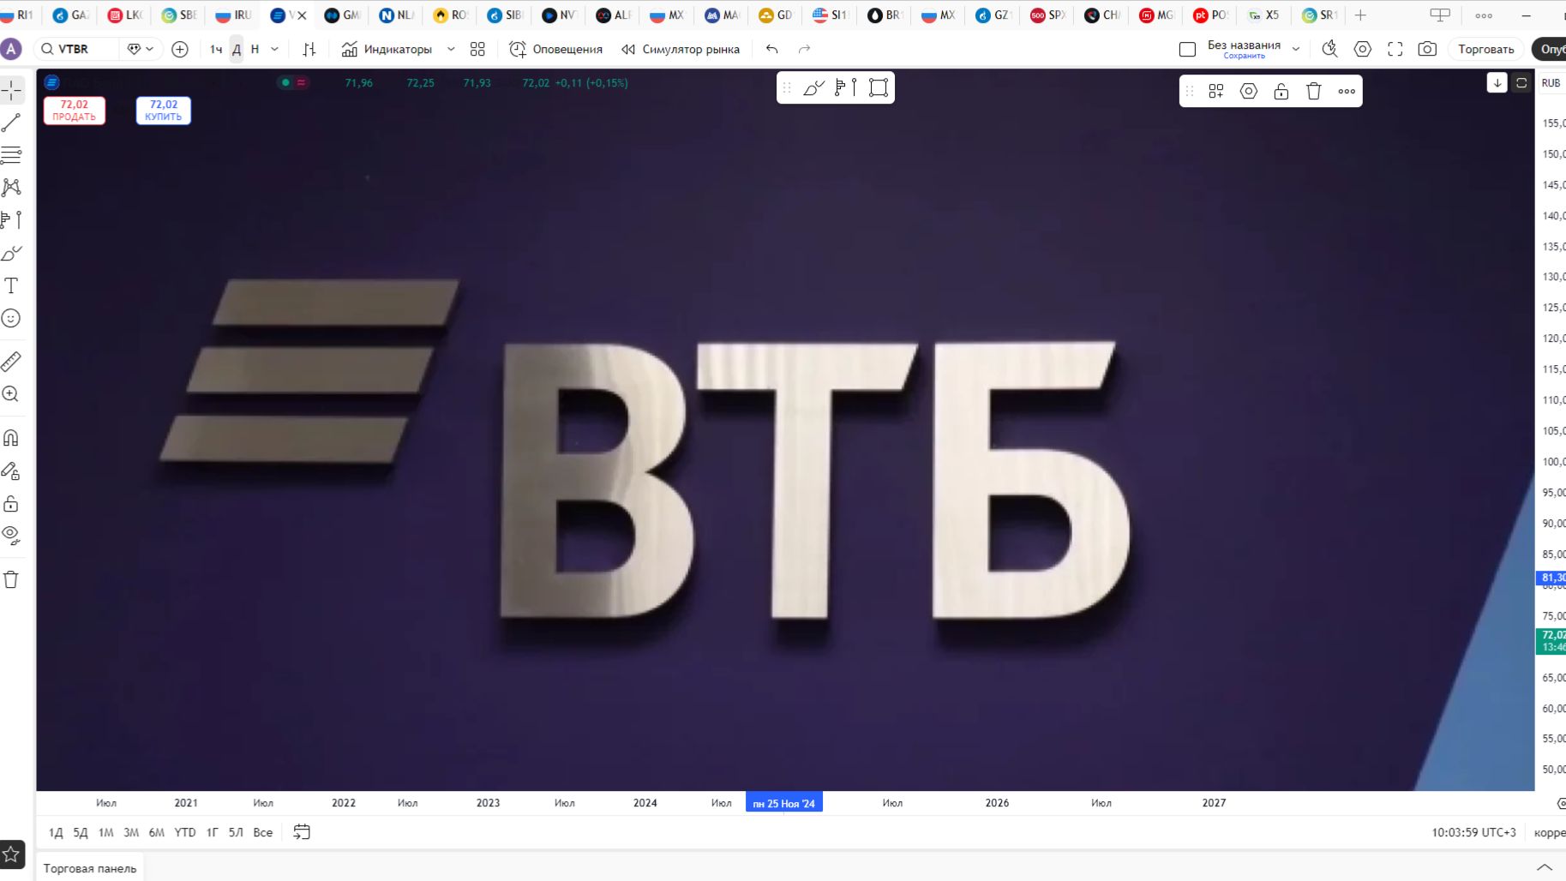Image resolution: width=1566 pixels, height=881 pixels.
Task: Toggle hide all drawings eye icon
Action: (11, 536)
